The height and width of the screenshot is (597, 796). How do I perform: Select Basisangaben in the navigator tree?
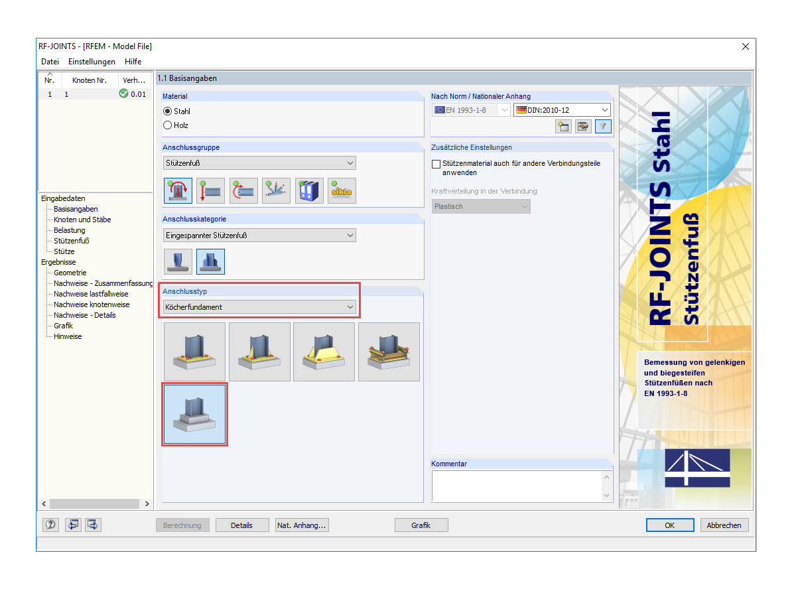pyautogui.click(x=76, y=209)
